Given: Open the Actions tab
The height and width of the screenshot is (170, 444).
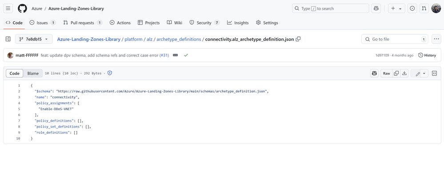Looking at the screenshot, I should tap(120, 23).
